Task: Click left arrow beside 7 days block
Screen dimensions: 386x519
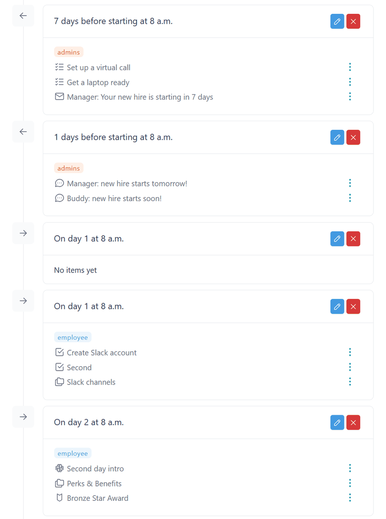Action: click(x=23, y=16)
